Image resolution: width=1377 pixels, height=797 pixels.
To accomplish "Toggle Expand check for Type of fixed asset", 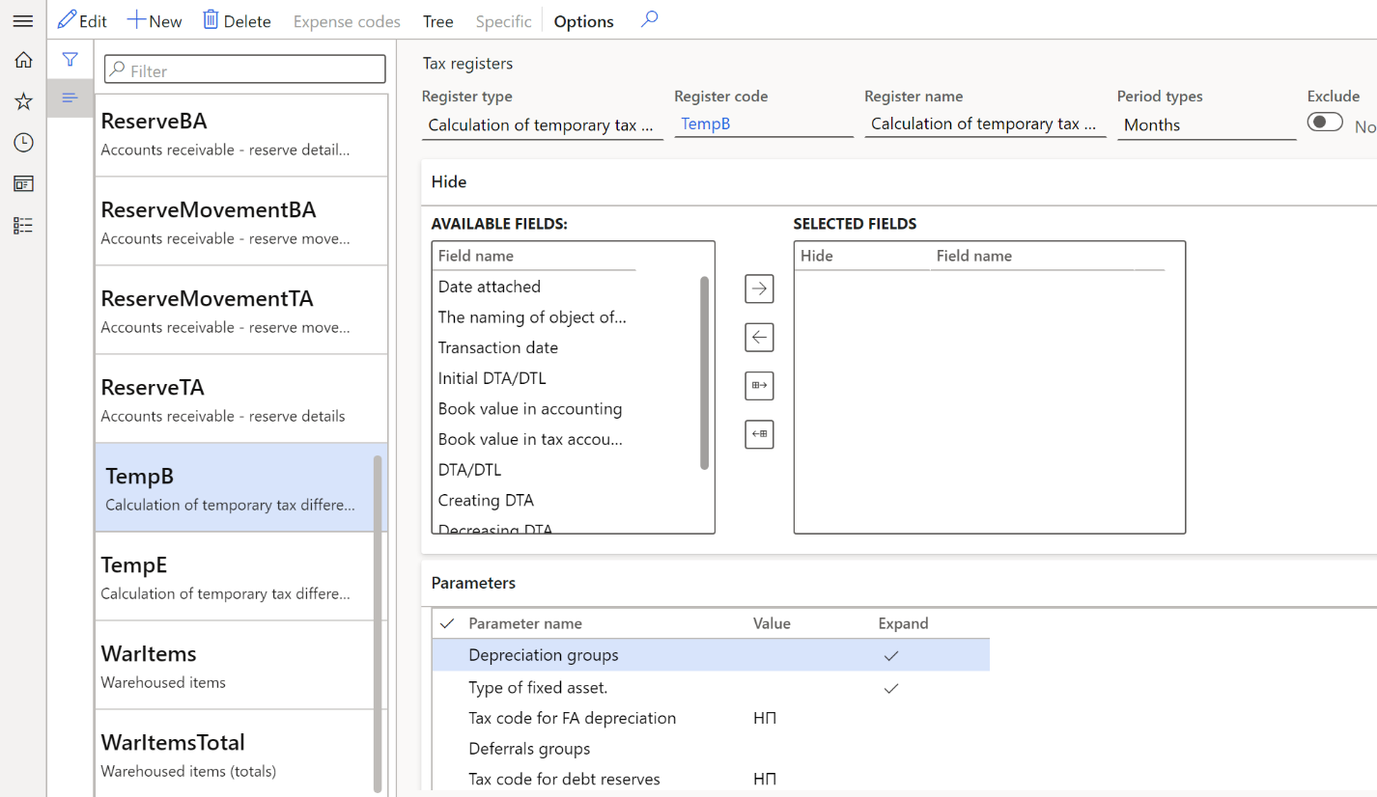I will [x=890, y=688].
